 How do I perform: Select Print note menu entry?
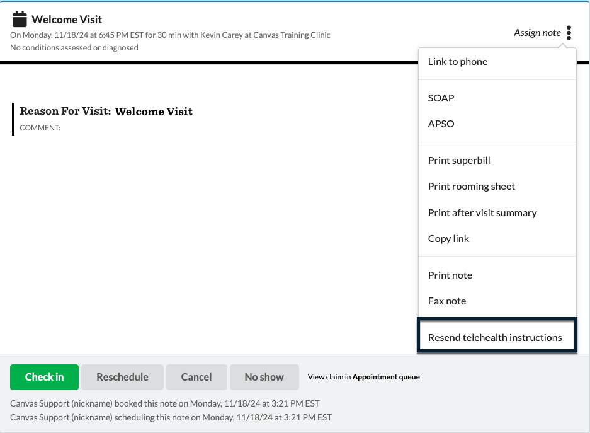pos(497,275)
